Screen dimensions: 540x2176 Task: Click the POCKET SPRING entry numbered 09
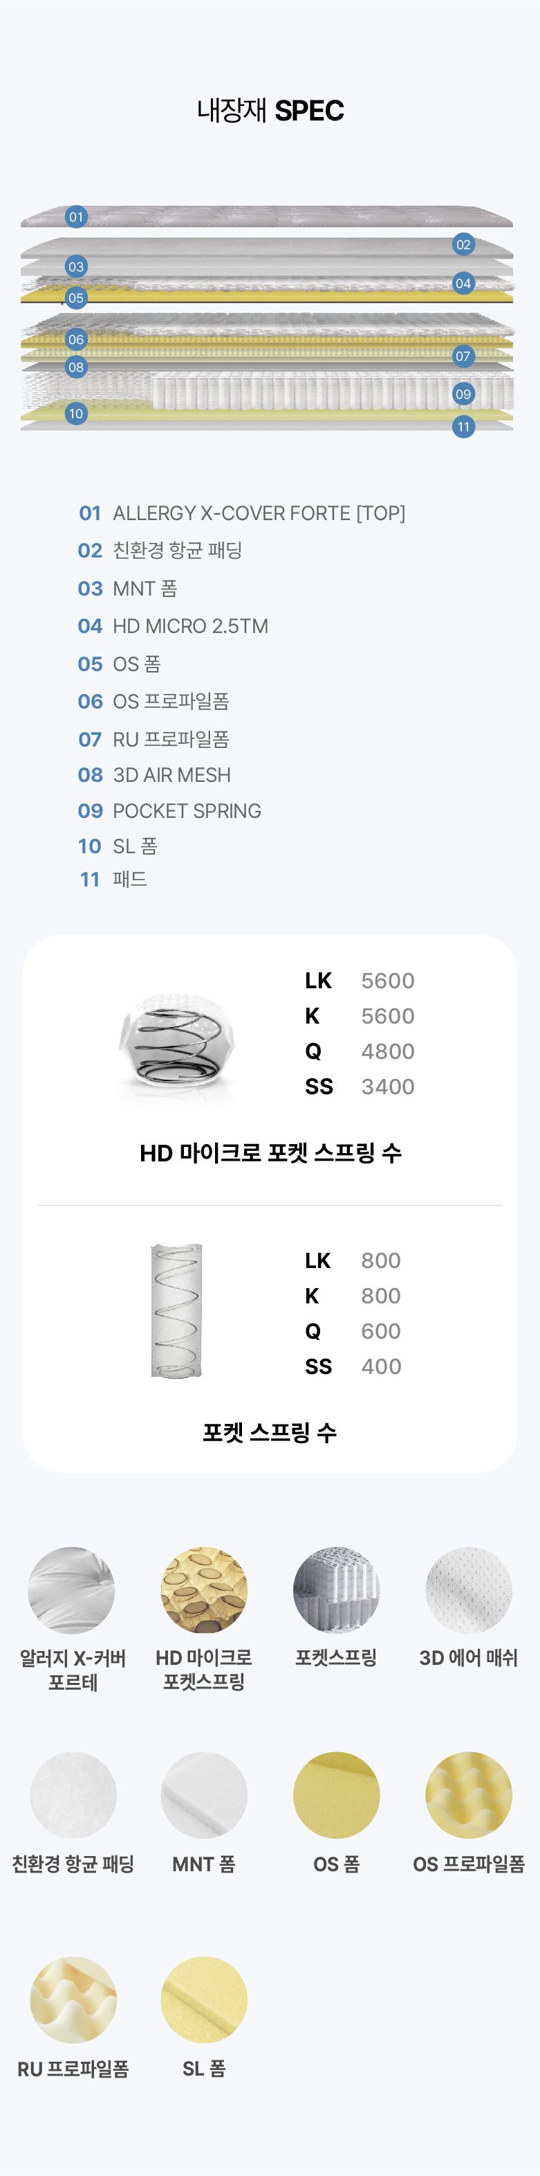pyautogui.click(x=169, y=811)
